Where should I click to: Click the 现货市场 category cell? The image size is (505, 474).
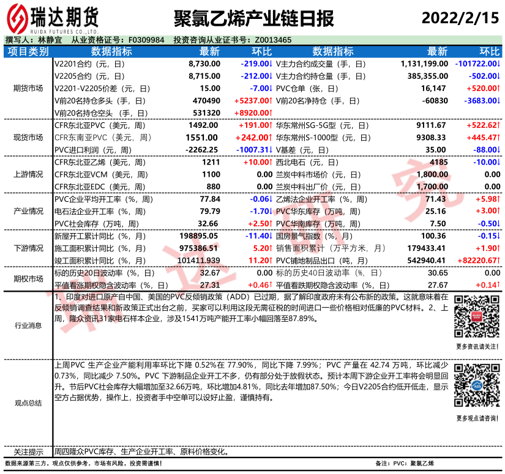coord(28,137)
